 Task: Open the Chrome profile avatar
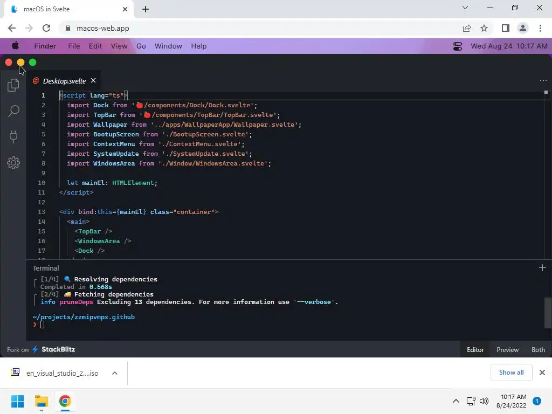click(523, 28)
